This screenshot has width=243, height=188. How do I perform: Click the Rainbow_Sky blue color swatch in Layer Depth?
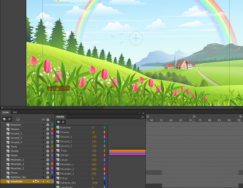point(104,183)
